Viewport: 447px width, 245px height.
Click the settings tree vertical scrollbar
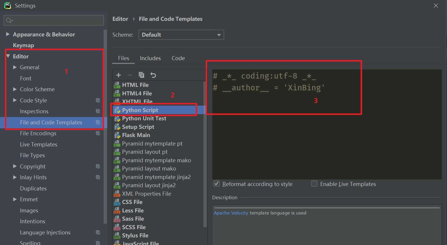click(105, 126)
